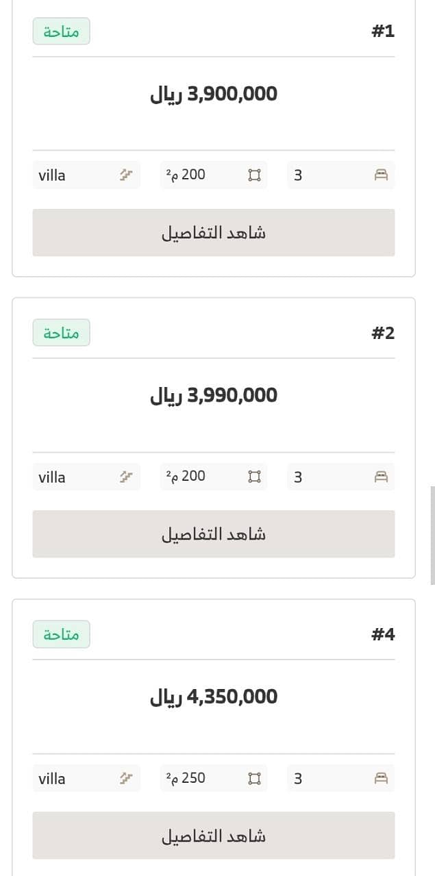Click the area size icon in listing #1
Screen dimensions: 435x876
click(254, 175)
